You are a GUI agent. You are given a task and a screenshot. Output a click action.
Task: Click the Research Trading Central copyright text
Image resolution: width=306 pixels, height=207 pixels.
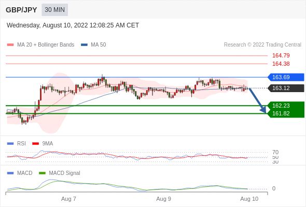point(262,45)
